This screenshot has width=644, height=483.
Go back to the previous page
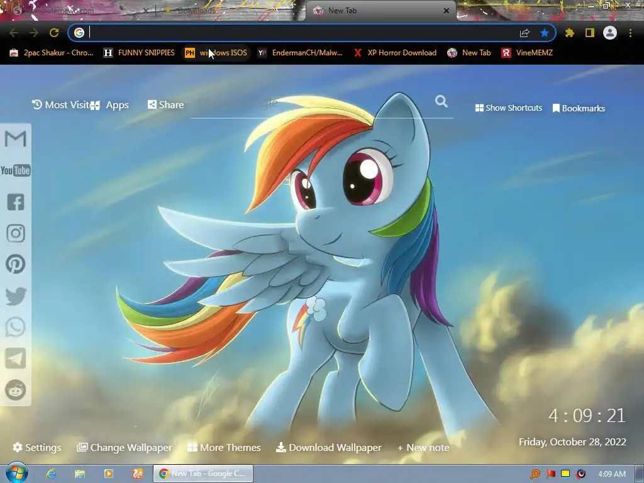pos(14,33)
